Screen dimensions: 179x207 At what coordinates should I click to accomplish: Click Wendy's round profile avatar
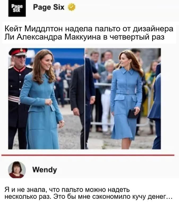tap(17, 170)
